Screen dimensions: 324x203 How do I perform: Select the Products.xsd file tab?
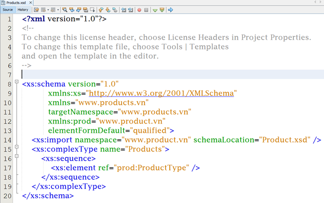pos(16,3)
